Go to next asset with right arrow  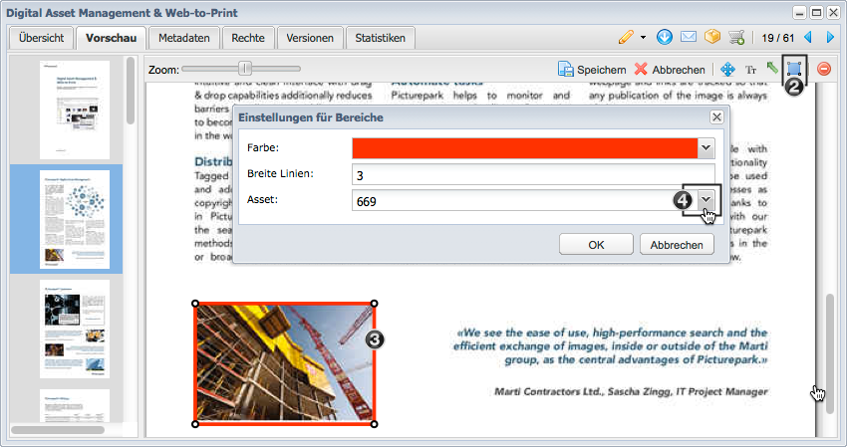(x=830, y=37)
